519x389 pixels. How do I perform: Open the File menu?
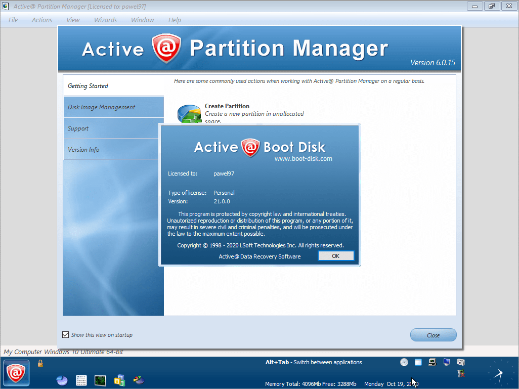13,20
